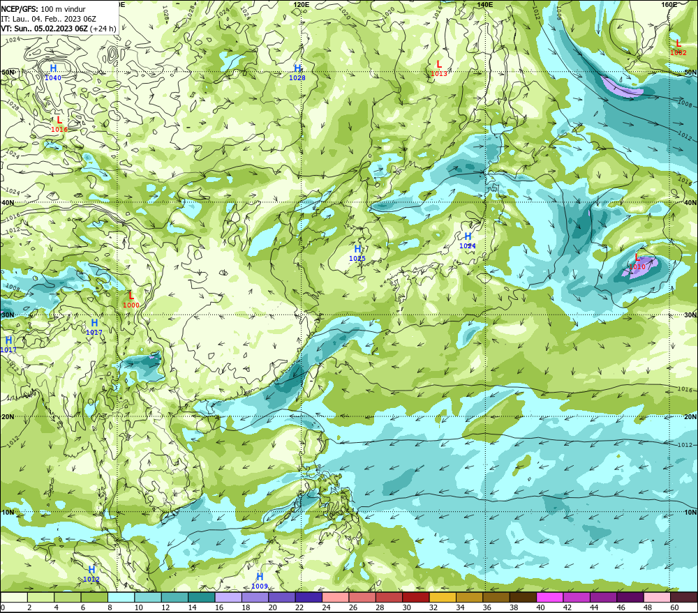Click the 40N label on the right edge
Screen dimensions: 698x613
click(x=690, y=202)
